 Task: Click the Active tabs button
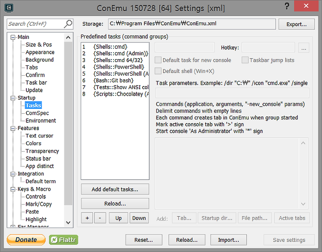click(292, 218)
